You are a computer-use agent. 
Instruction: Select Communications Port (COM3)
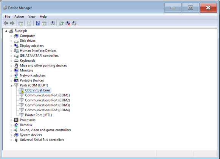(47, 105)
